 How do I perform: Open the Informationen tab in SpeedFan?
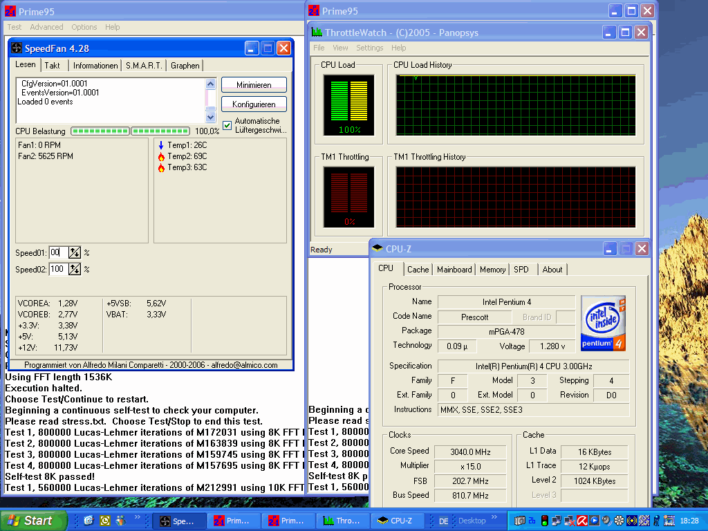tap(95, 66)
